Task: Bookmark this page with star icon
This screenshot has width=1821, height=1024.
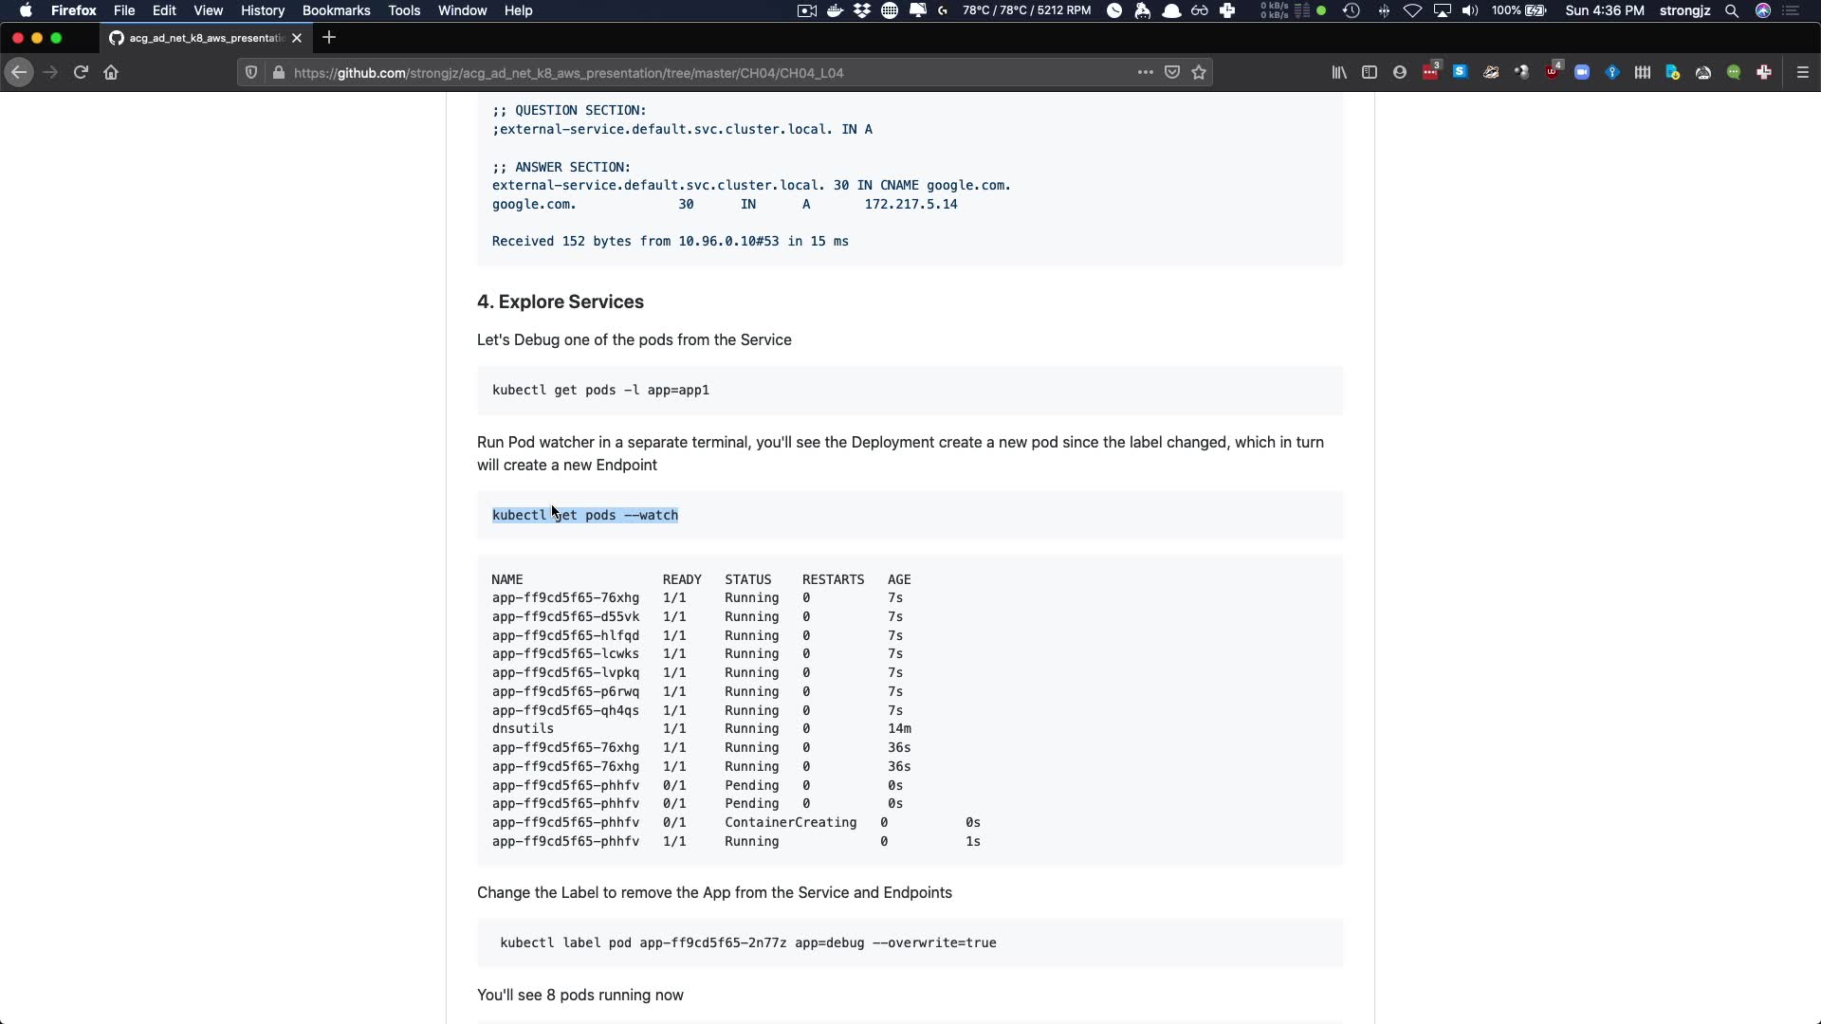Action: [x=1199, y=72]
